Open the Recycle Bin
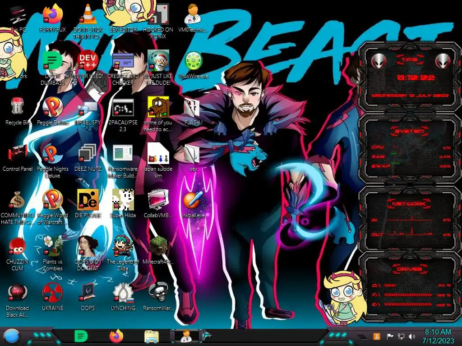This screenshot has height=346, width=462. point(18,111)
